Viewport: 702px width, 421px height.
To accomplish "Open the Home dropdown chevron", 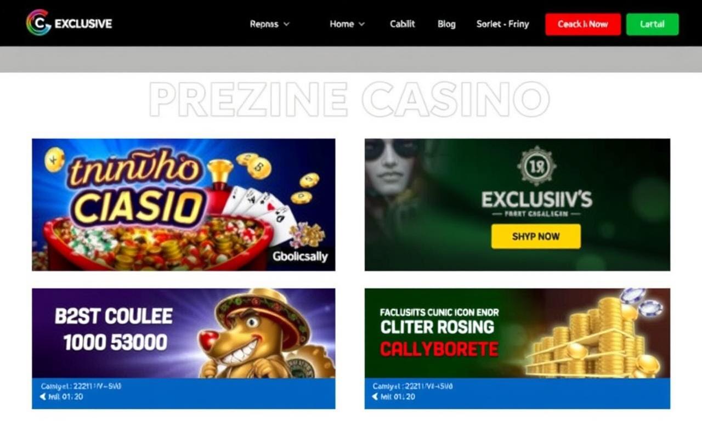I will [361, 24].
